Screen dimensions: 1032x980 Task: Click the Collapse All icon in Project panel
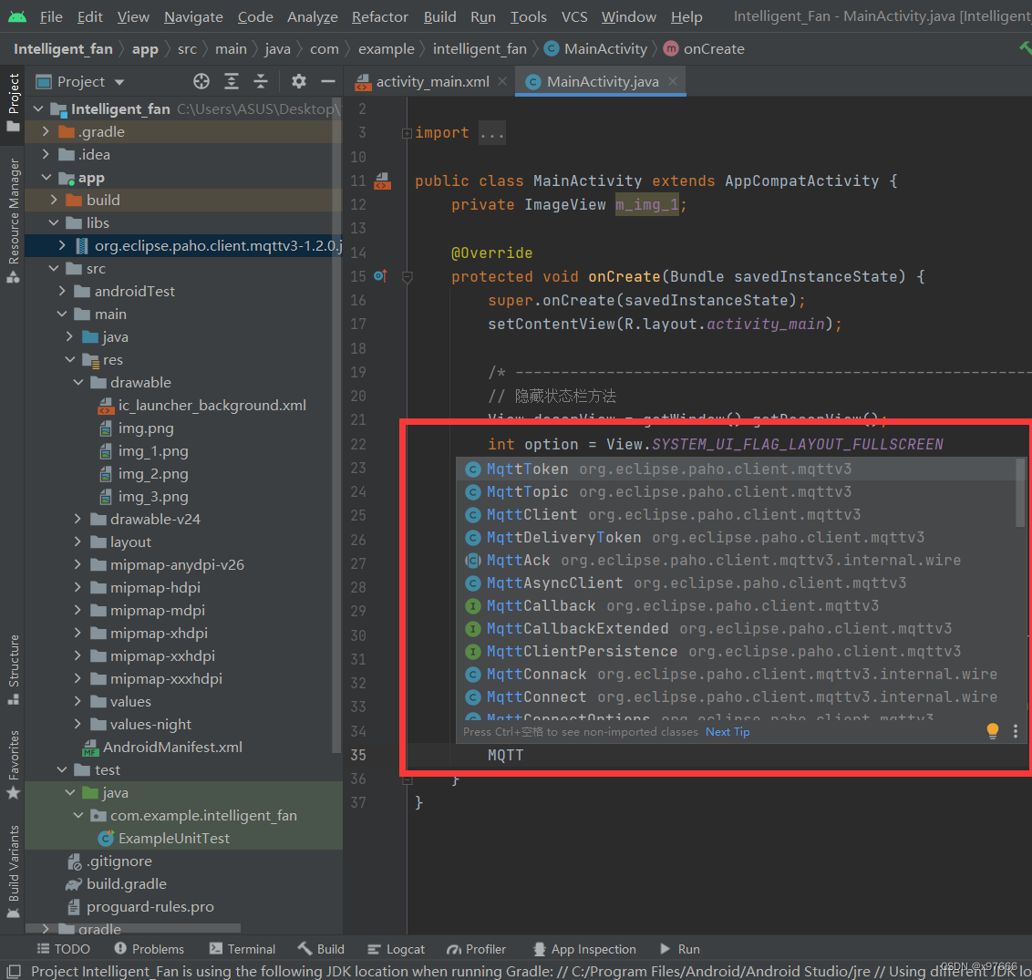(x=261, y=82)
